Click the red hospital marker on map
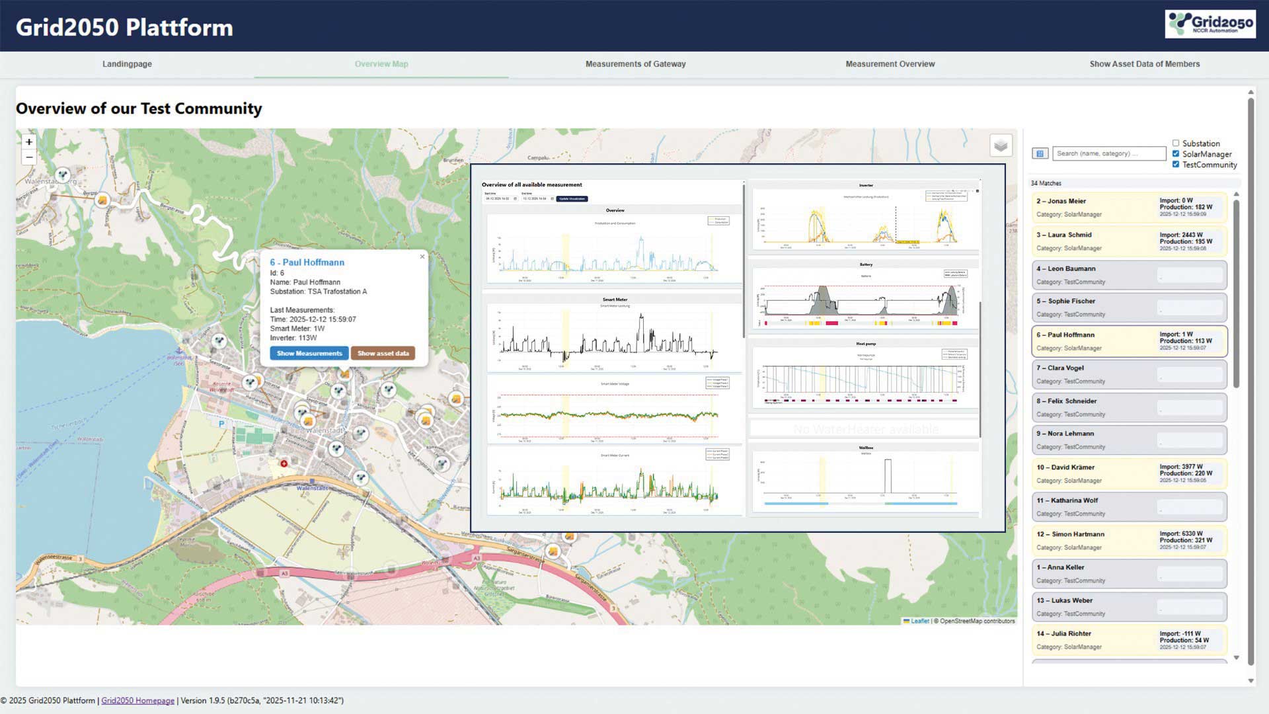 click(x=284, y=463)
